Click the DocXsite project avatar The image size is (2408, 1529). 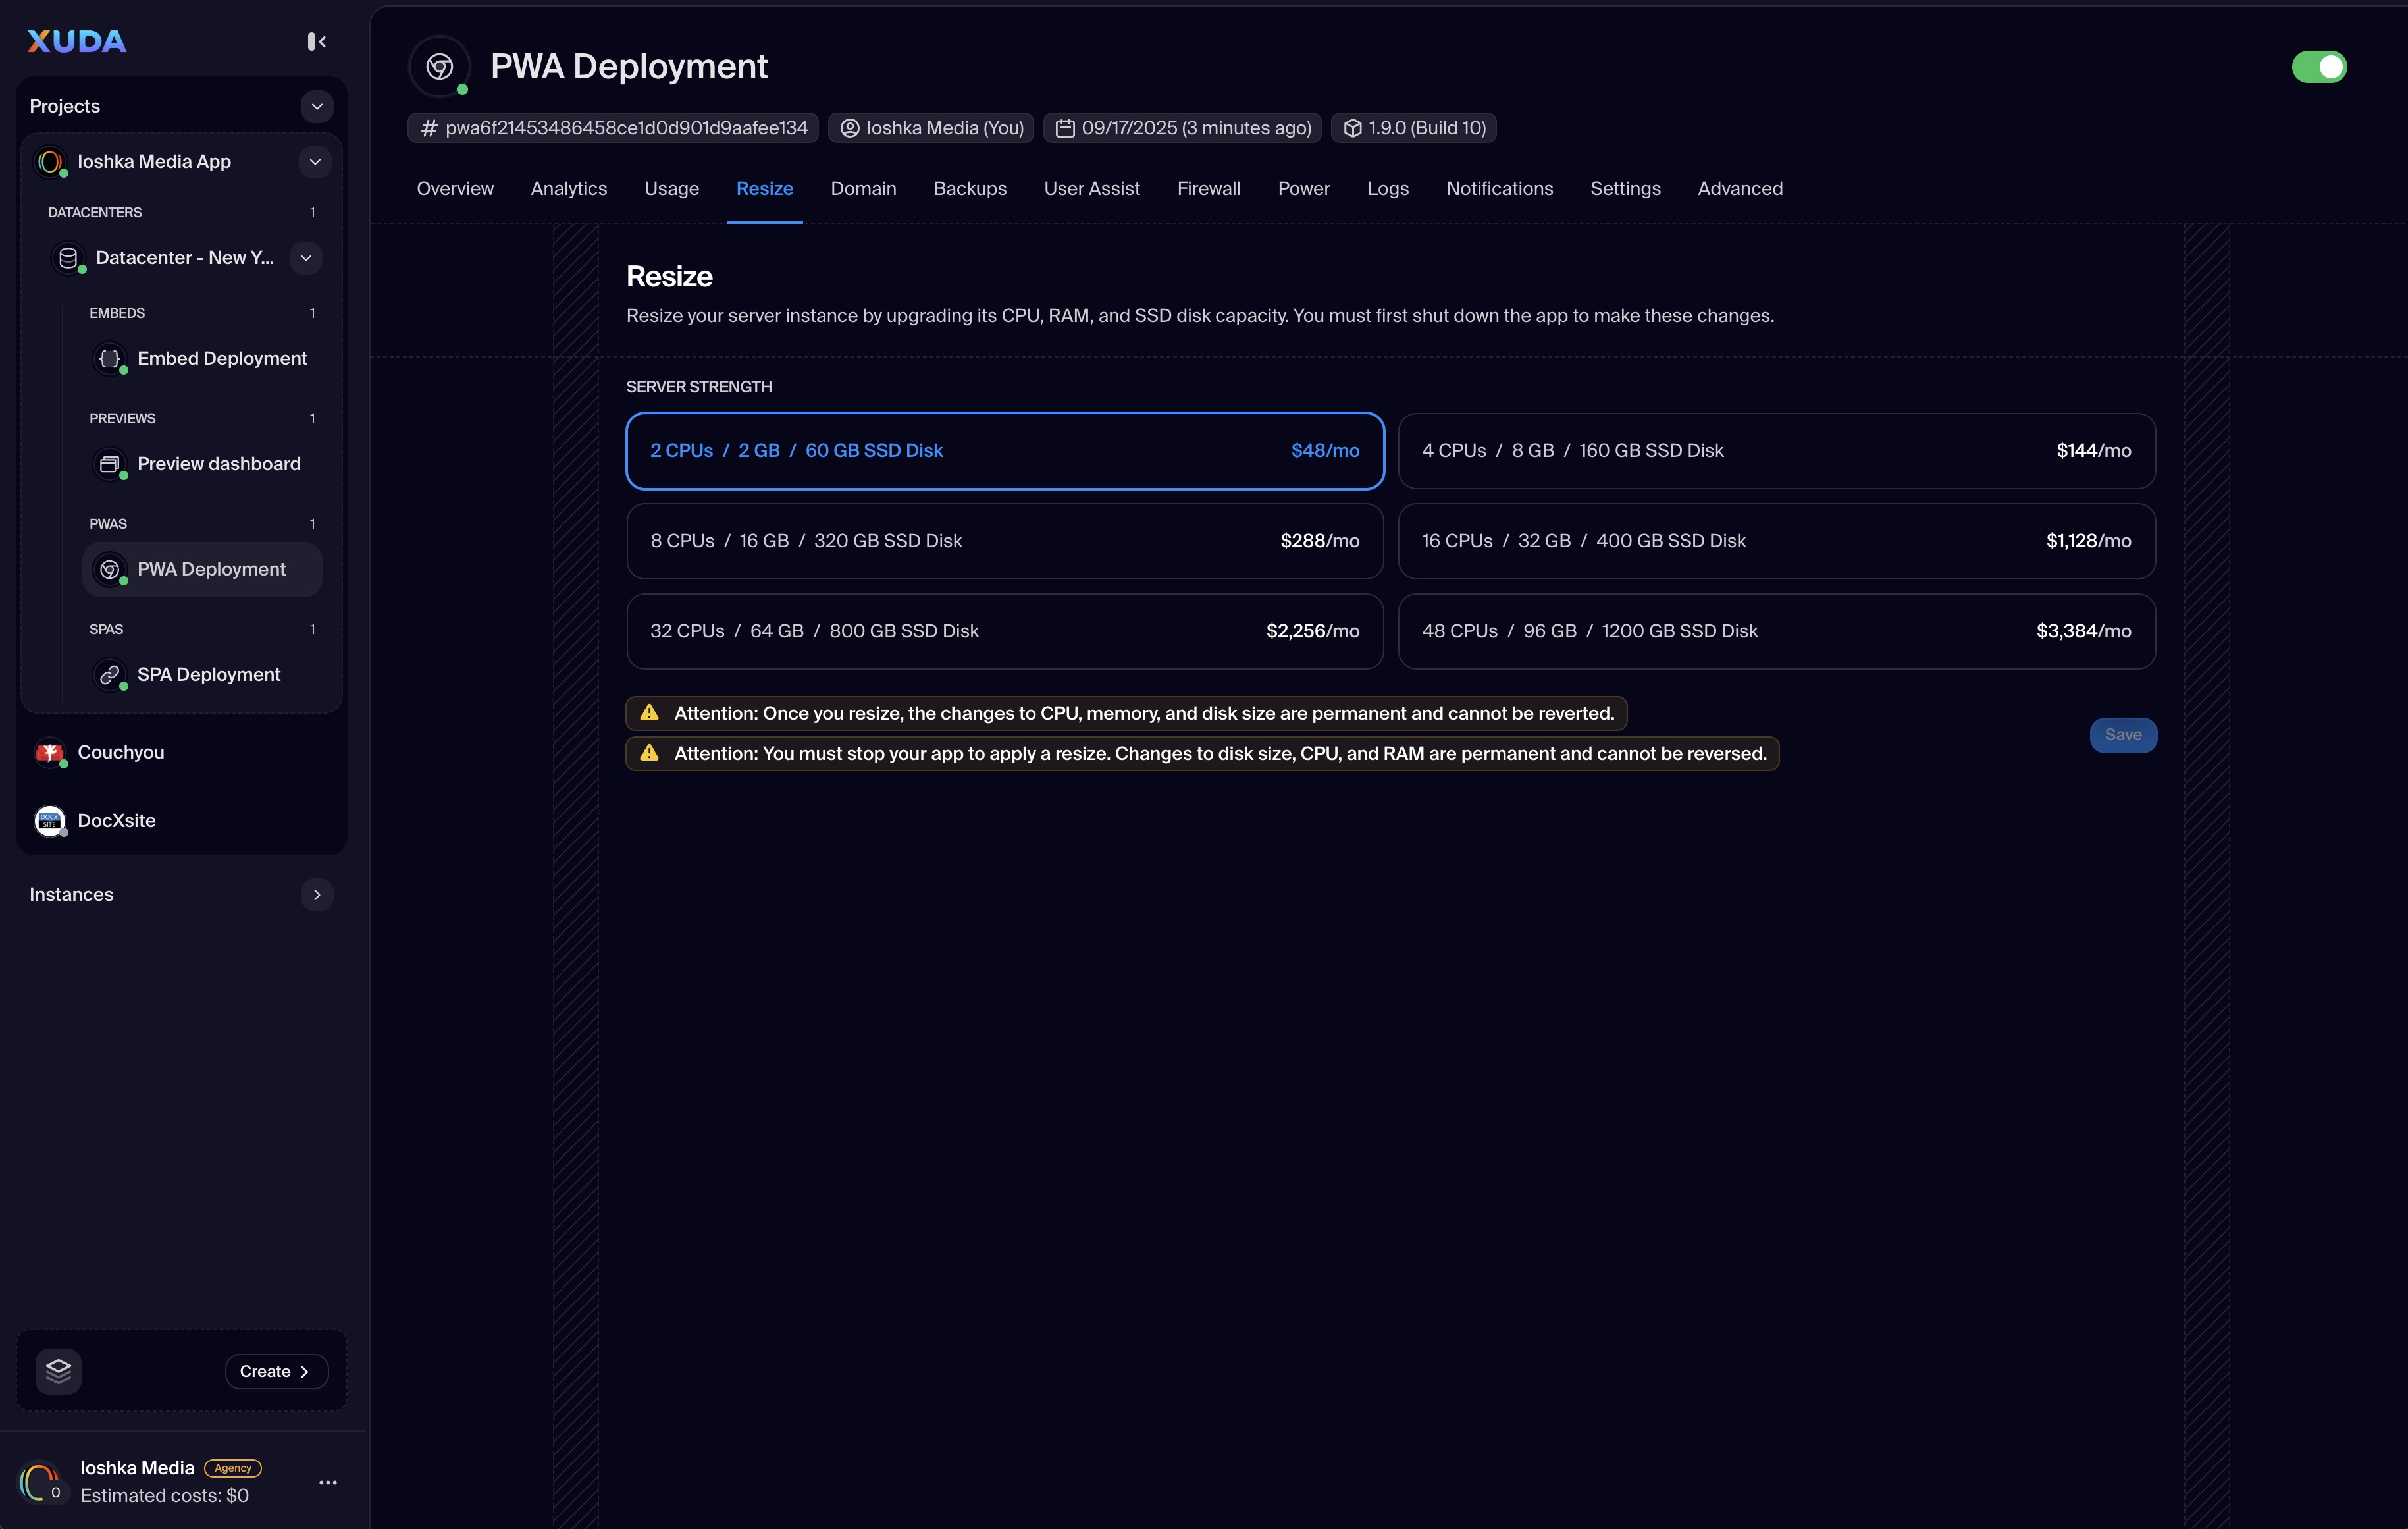[49, 821]
